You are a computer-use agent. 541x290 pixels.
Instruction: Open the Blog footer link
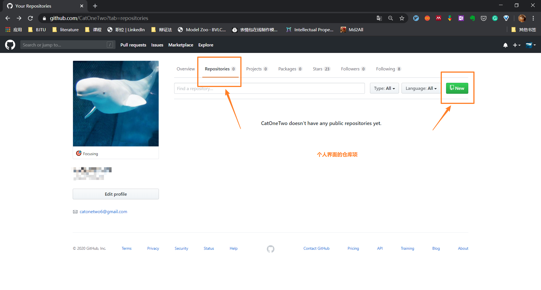point(436,248)
